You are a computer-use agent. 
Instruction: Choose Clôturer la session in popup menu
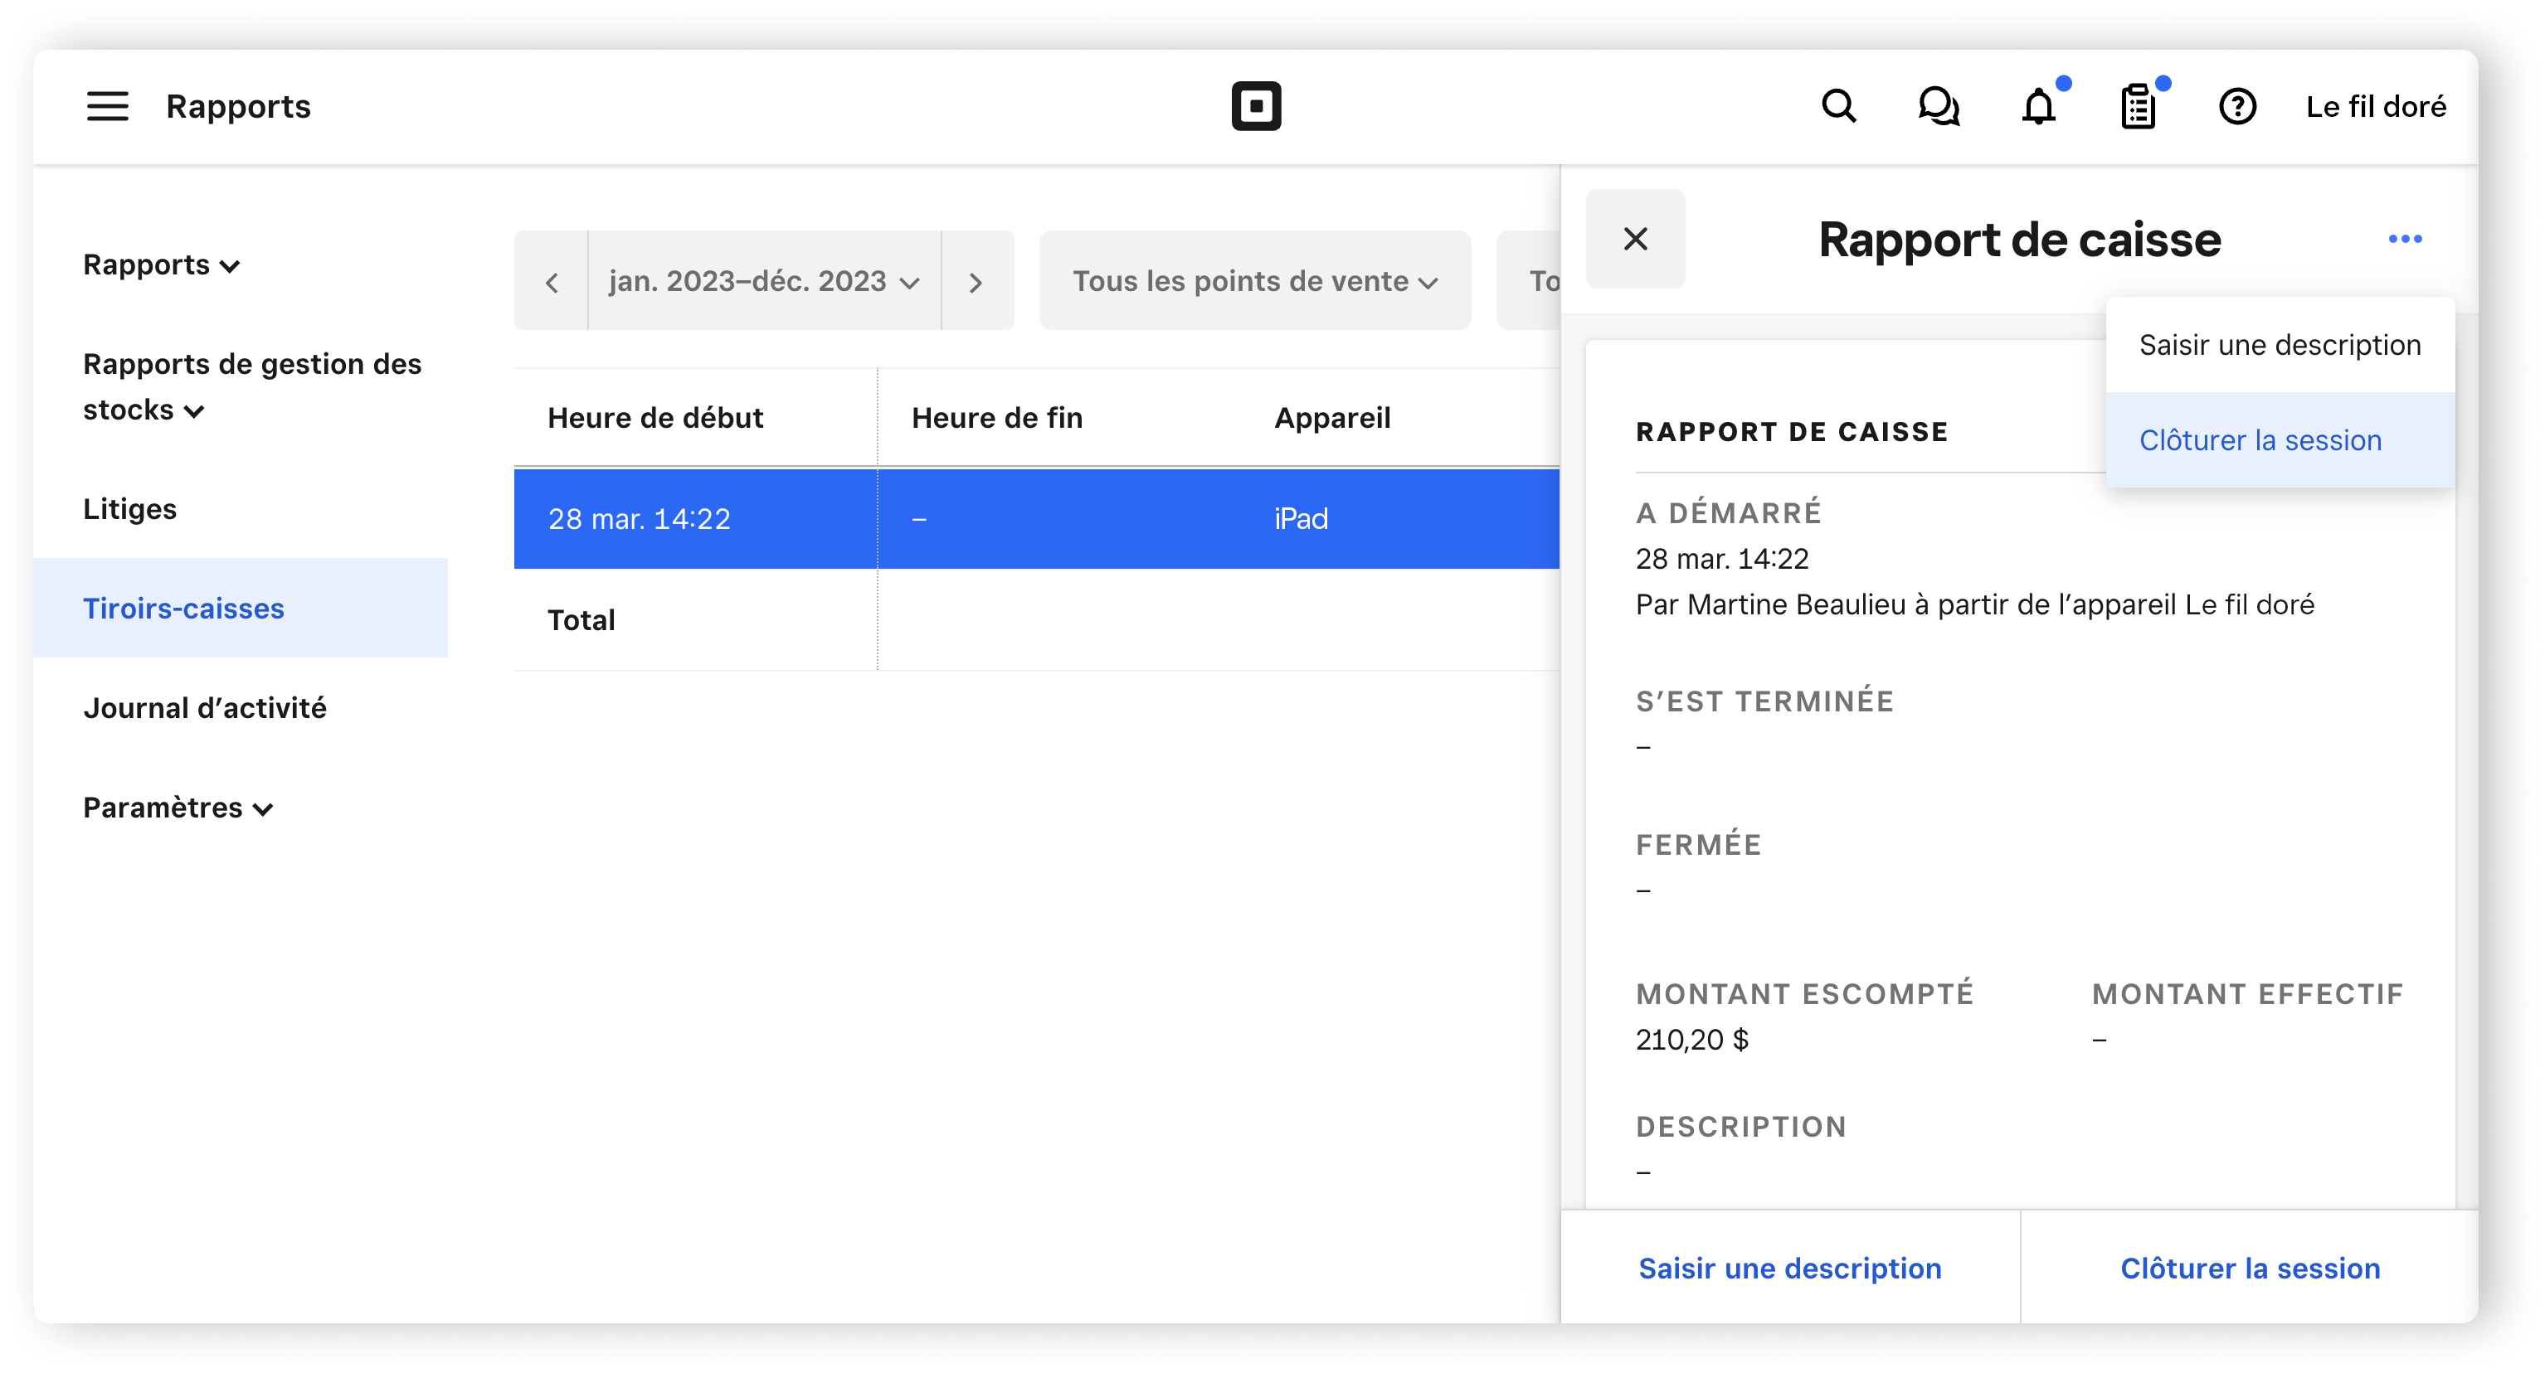pos(2280,439)
